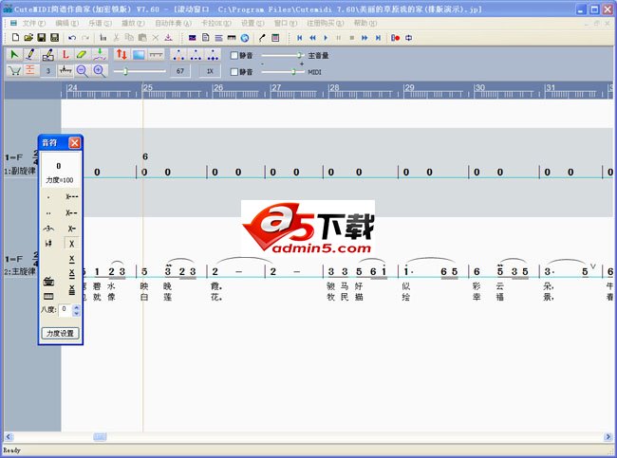Click the tempo slider beside 67
This screenshot has height=458, width=617.
140,71
